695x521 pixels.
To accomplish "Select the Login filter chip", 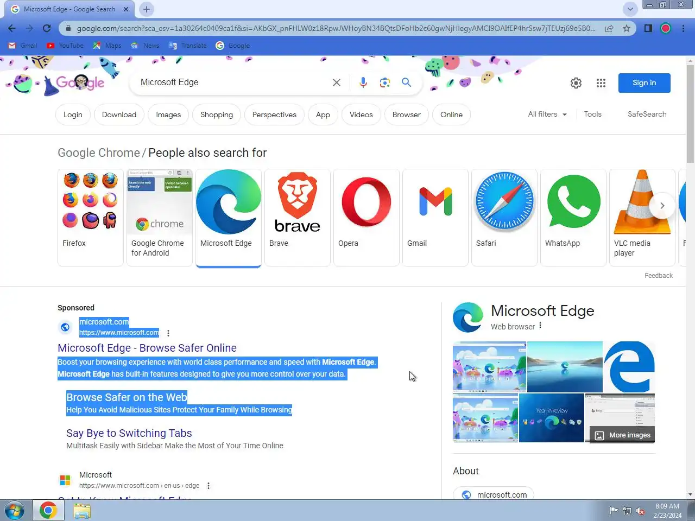I will pos(73,115).
